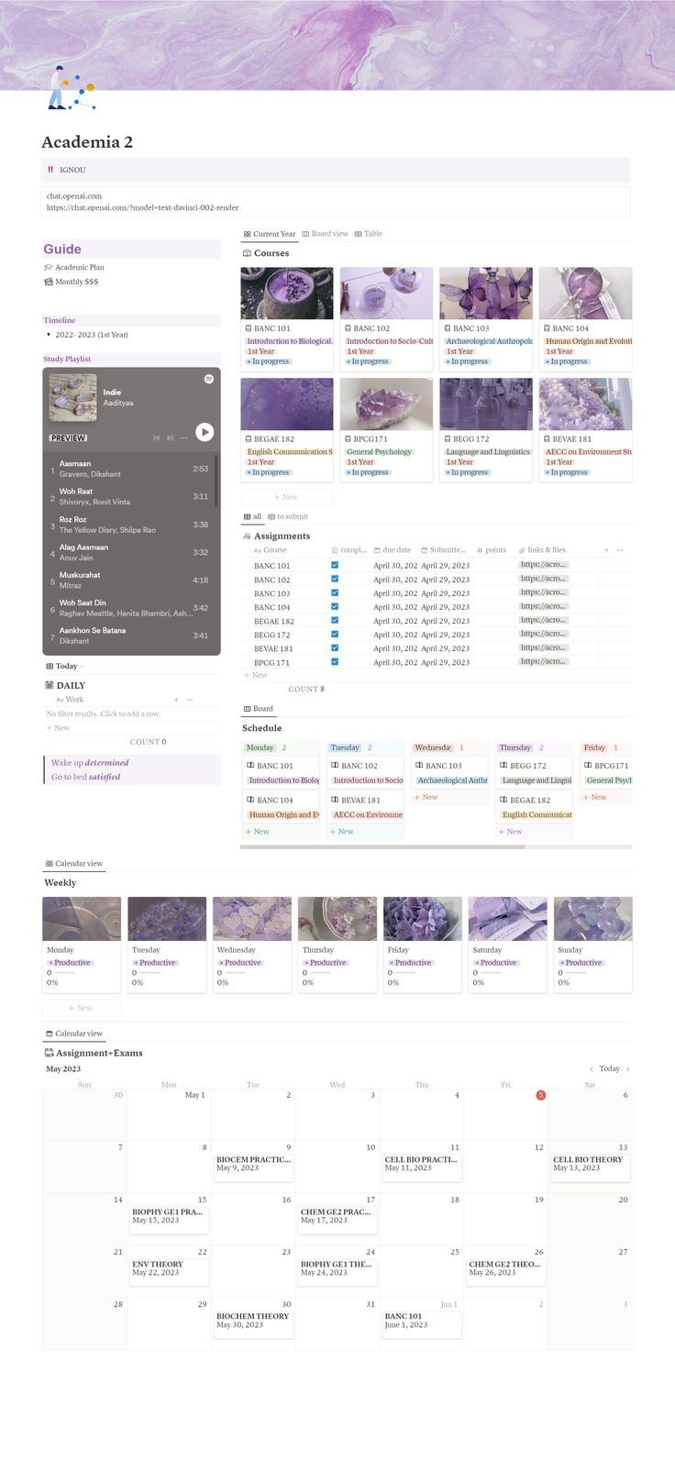This screenshot has height=1460, width=675.
Task: Skip to previous track in Spotify widget
Action: (x=156, y=438)
